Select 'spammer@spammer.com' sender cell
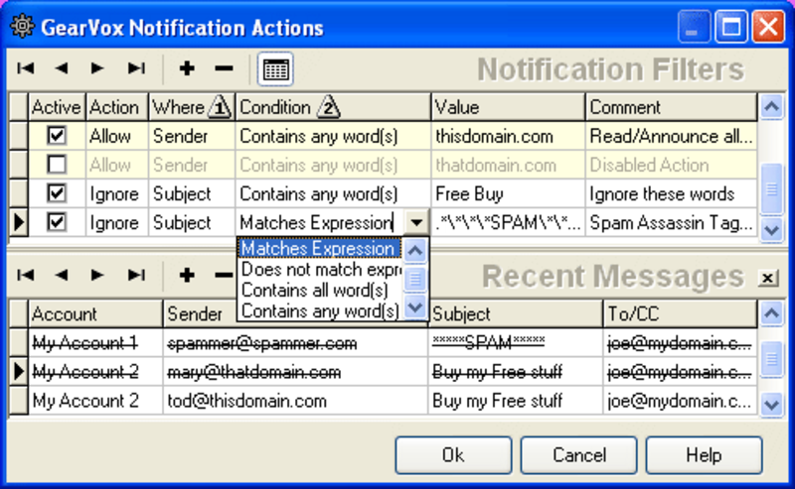This screenshot has height=489, width=795. pyautogui.click(x=295, y=343)
